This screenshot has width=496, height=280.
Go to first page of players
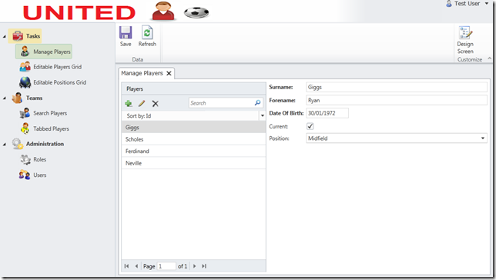126,266
